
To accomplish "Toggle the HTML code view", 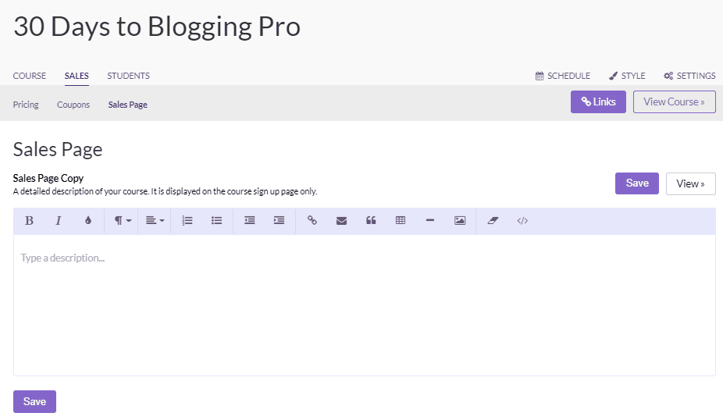I will click(x=522, y=221).
